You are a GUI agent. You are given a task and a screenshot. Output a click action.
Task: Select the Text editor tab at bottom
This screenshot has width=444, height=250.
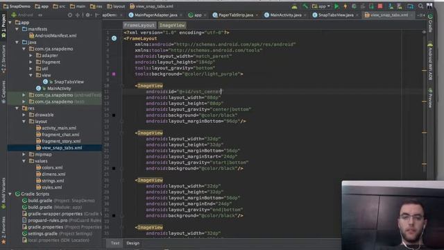click(x=115, y=243)
